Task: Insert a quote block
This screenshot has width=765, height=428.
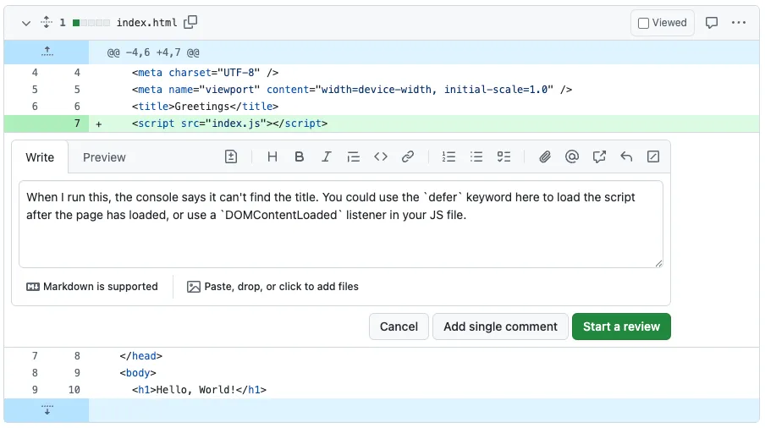Action: (x=353, y=157)
